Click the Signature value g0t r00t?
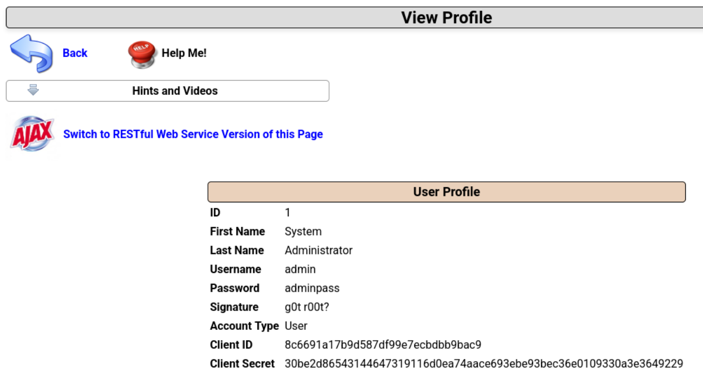This screenshot has height=381, width=703. 307,307
